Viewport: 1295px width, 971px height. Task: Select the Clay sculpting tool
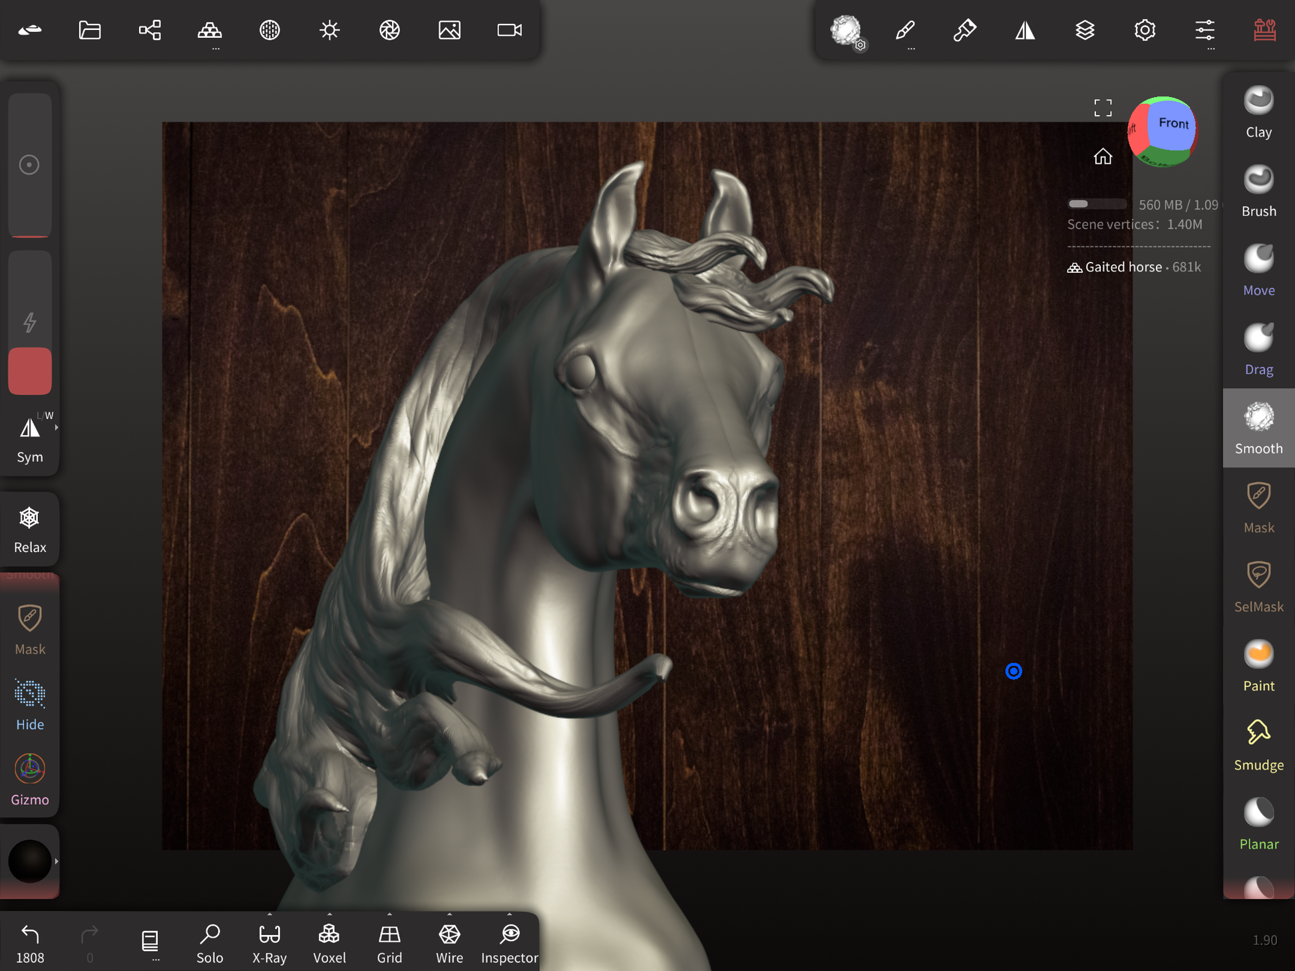click(x=1258, y=112)
